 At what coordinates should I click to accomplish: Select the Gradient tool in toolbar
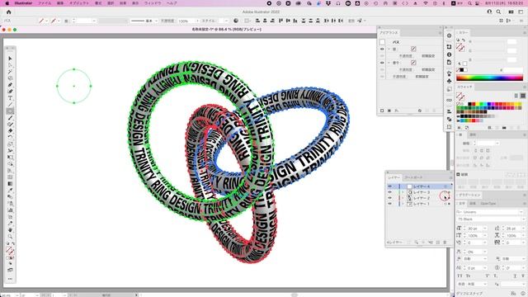point(10,184)
